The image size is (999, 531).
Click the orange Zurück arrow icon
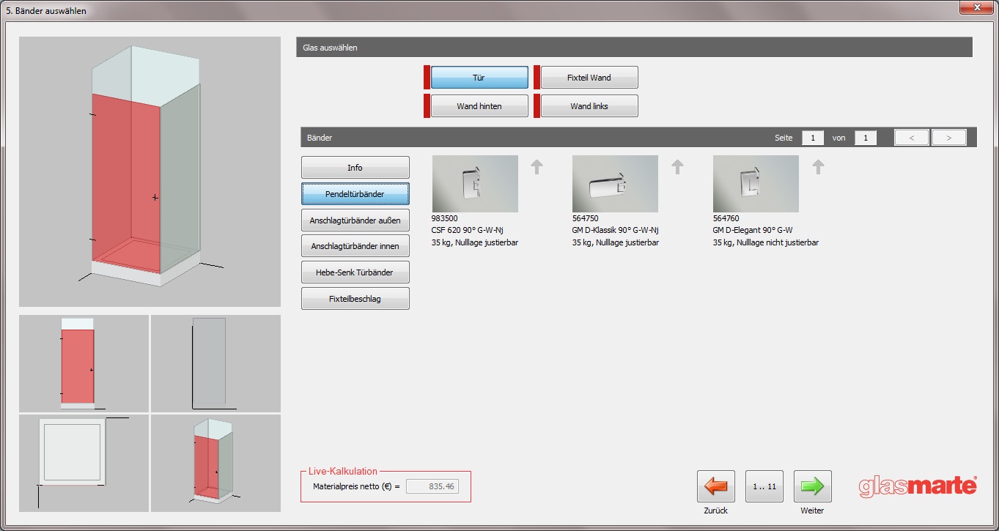pos(715,486)
